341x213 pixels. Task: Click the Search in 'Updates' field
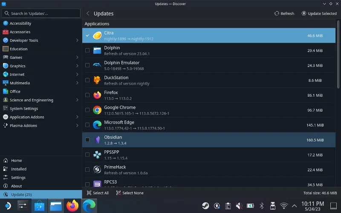tap(41, 14)
